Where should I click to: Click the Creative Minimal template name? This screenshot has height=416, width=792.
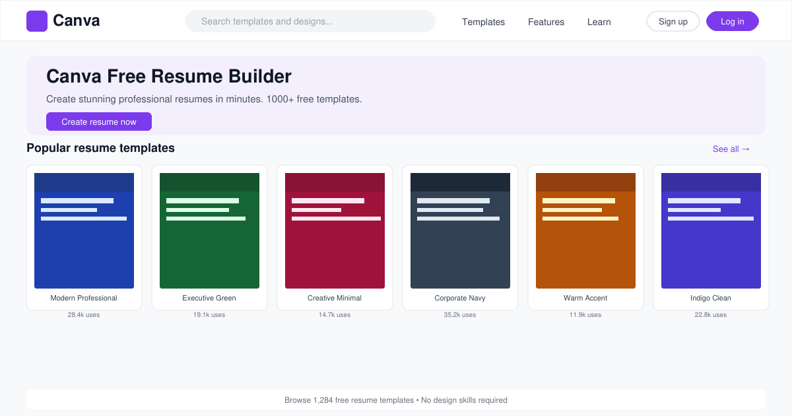pos(335,298)
